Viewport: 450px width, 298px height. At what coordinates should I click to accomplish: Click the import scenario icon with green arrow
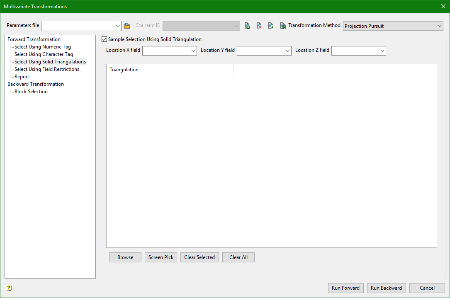coord(270,26)
